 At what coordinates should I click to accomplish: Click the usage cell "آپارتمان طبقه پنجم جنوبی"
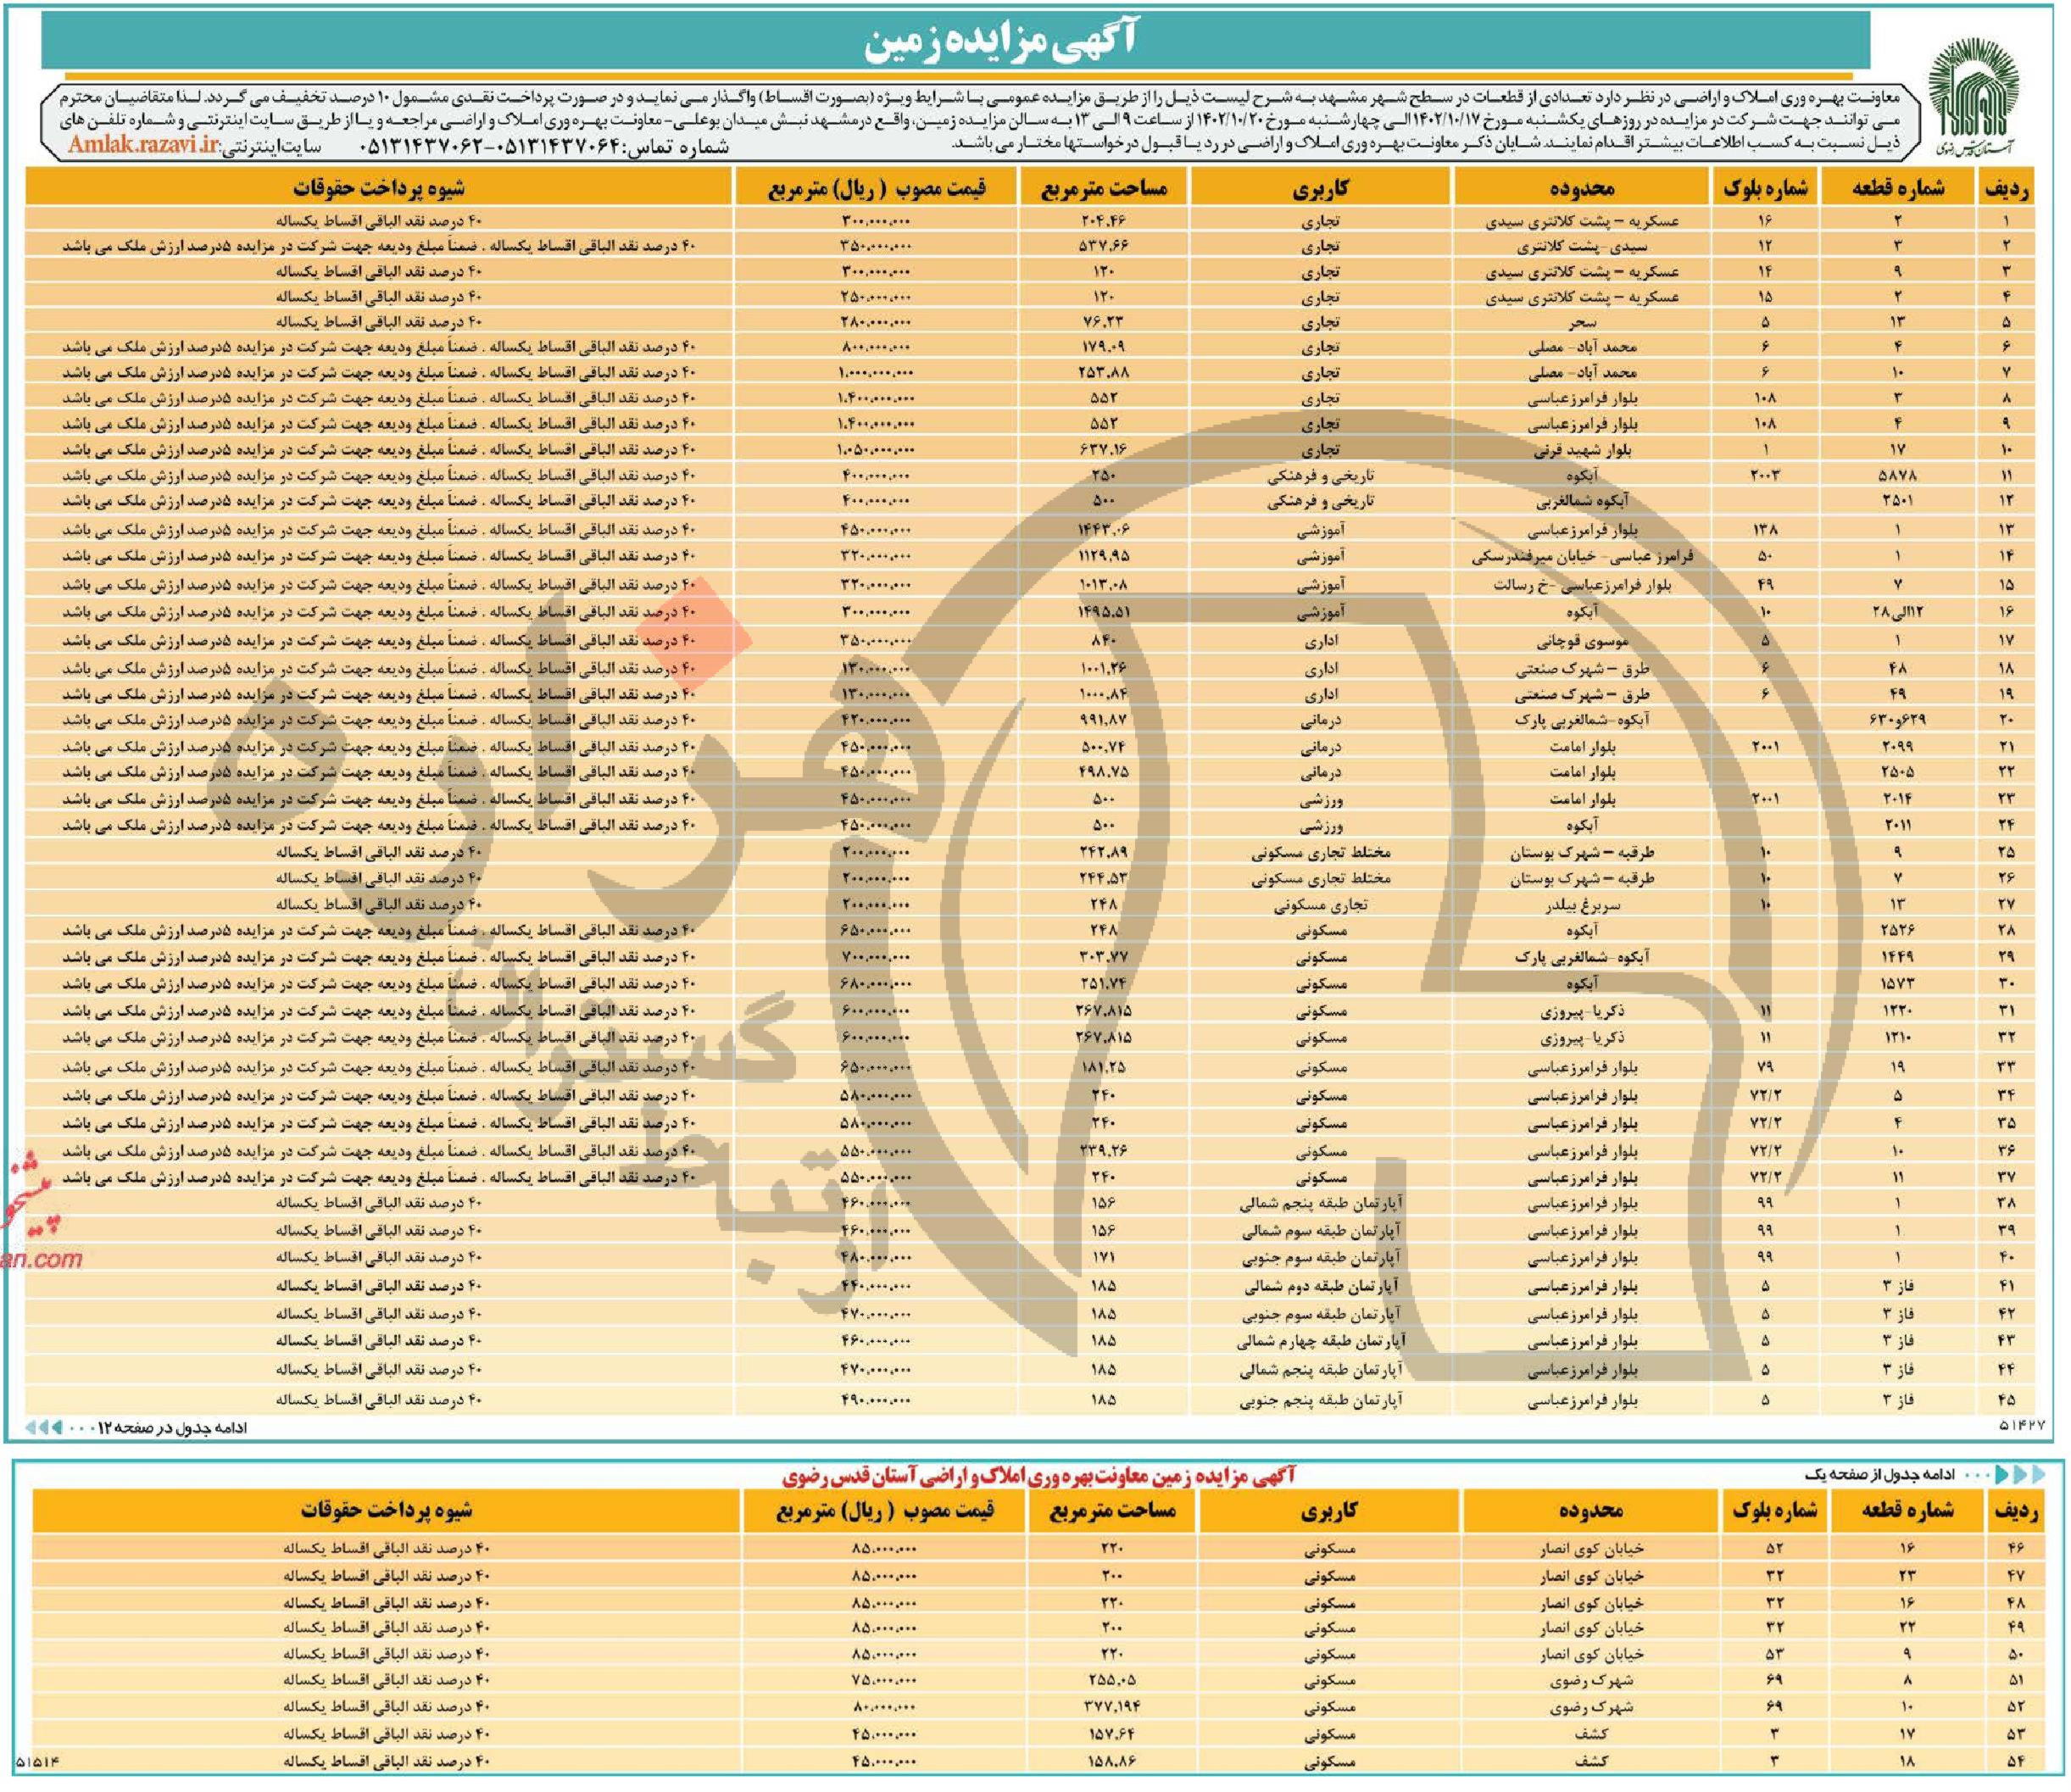[1320, 1400]
